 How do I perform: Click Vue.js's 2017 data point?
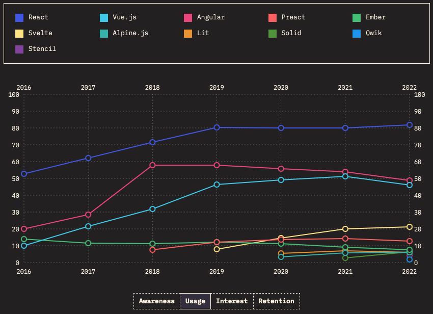(x=88, y=226)
